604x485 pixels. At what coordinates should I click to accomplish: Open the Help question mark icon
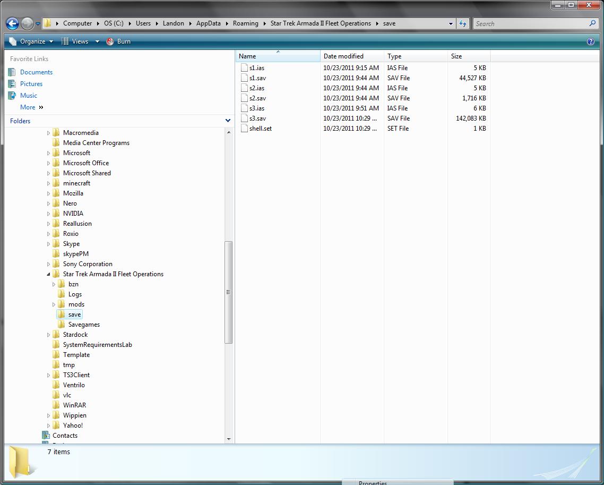pos(590,41)
